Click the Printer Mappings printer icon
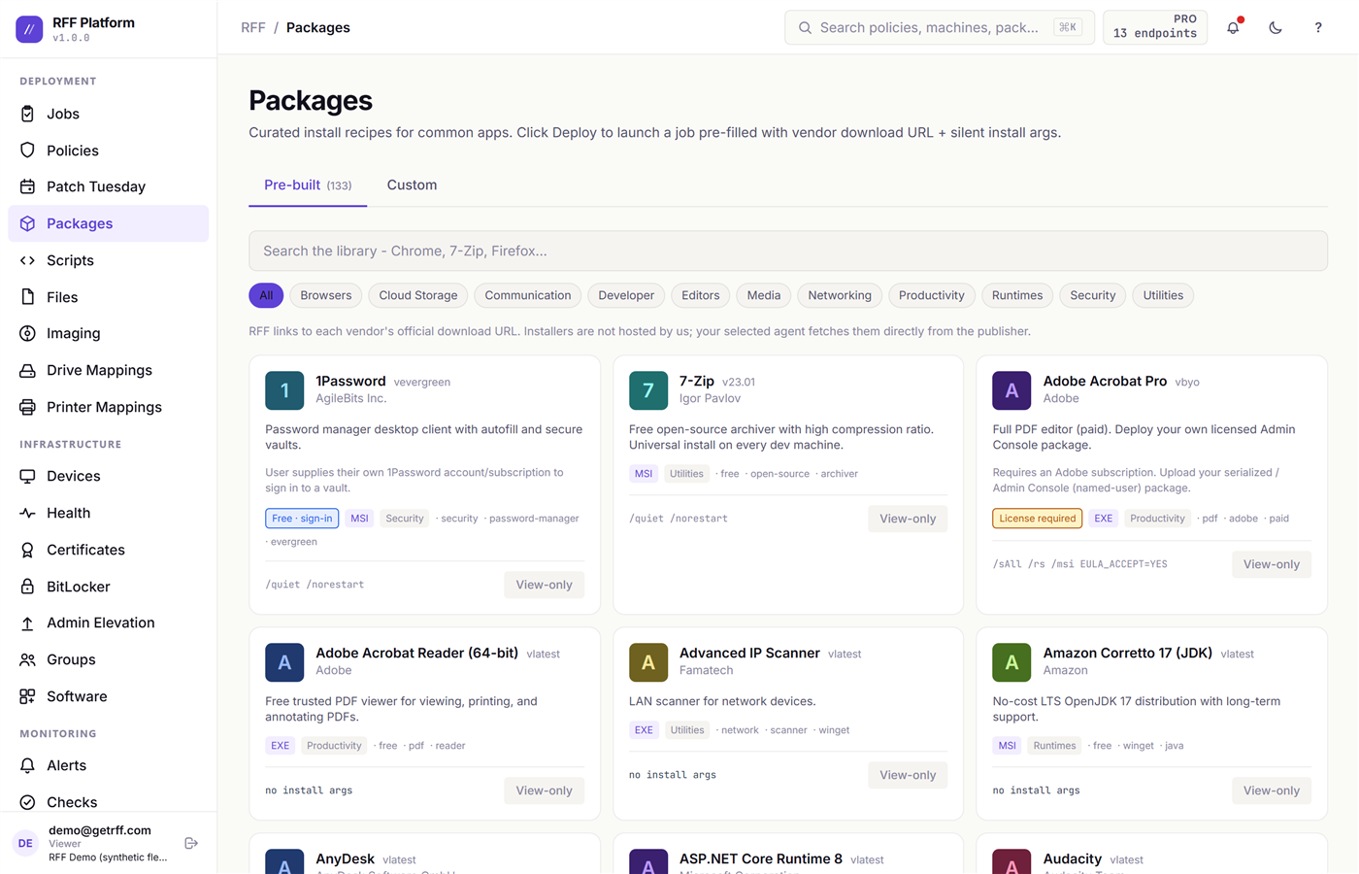1359x874 pixels. (27, 407)
